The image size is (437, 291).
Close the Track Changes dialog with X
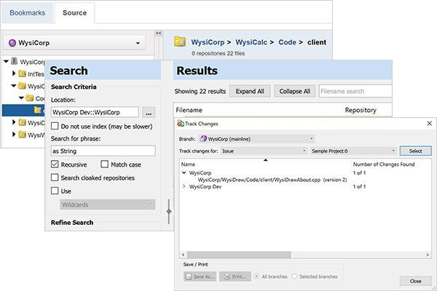click(429, 124)
